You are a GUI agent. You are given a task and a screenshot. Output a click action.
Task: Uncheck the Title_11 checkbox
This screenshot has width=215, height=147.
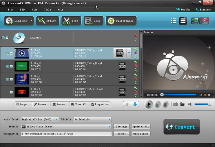(11, 92)
